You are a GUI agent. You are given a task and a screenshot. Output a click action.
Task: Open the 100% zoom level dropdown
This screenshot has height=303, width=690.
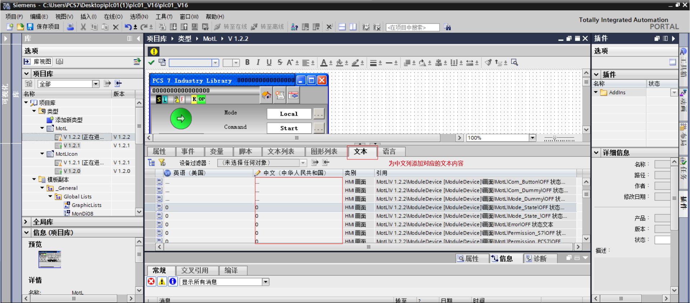[532, 138]
